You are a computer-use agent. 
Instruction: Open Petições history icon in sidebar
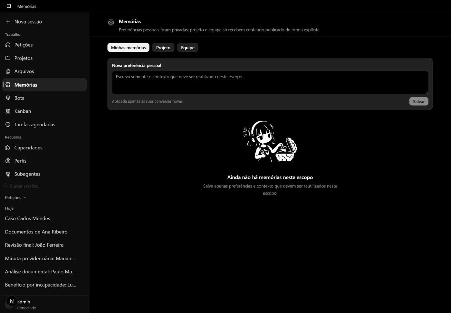[8, 45]
